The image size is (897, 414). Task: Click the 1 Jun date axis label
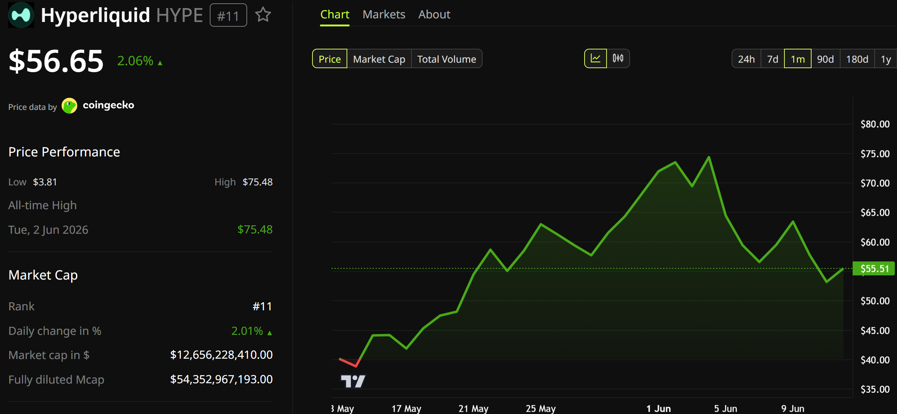pyautogui.click(x=659, y=408)
